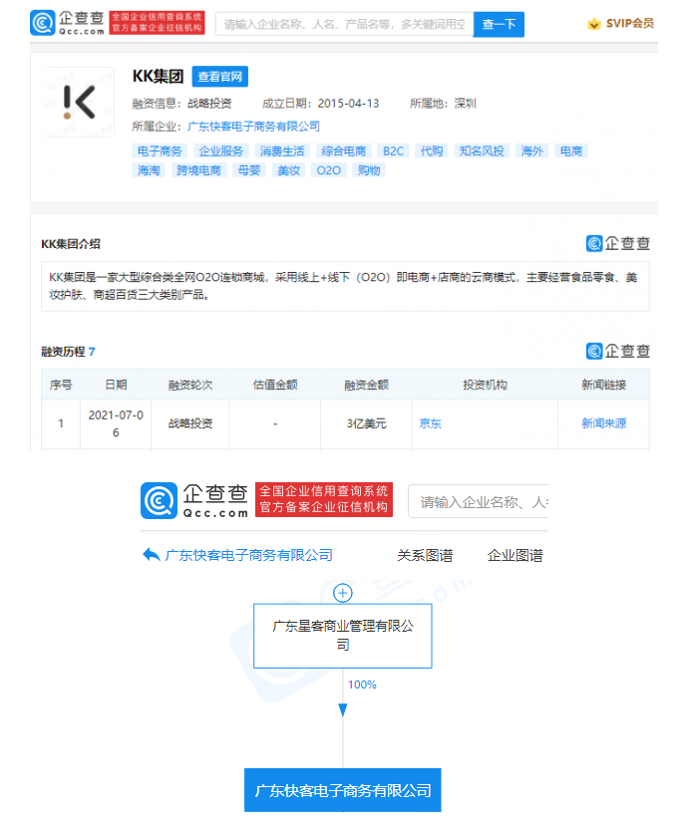Click the search input in lower header
The width and height of the screenshot is (685, 819).
[478, 502]
